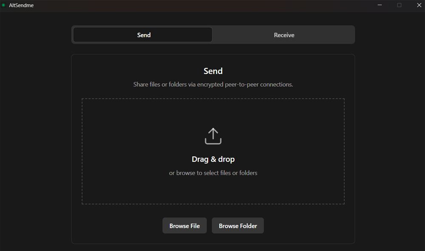Click the dashed drag and drop zone

[127, 149]
